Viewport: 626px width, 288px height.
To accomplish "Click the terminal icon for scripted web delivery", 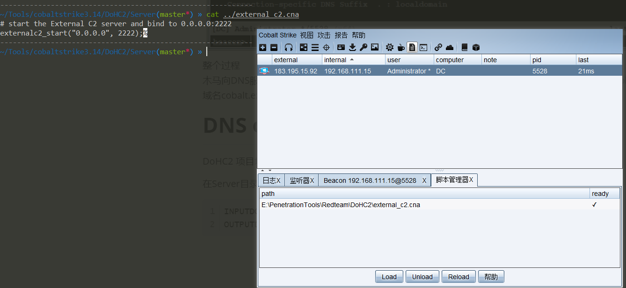I will (423, 47).
